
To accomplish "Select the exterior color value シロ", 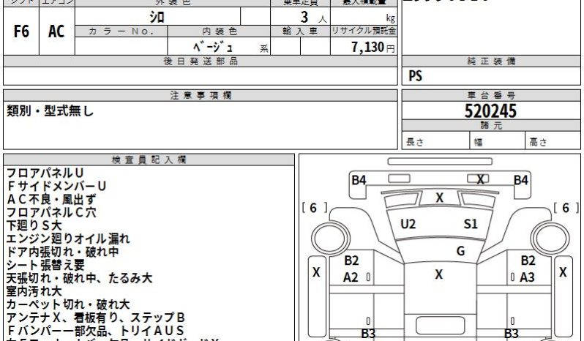I will pos(157,17).
